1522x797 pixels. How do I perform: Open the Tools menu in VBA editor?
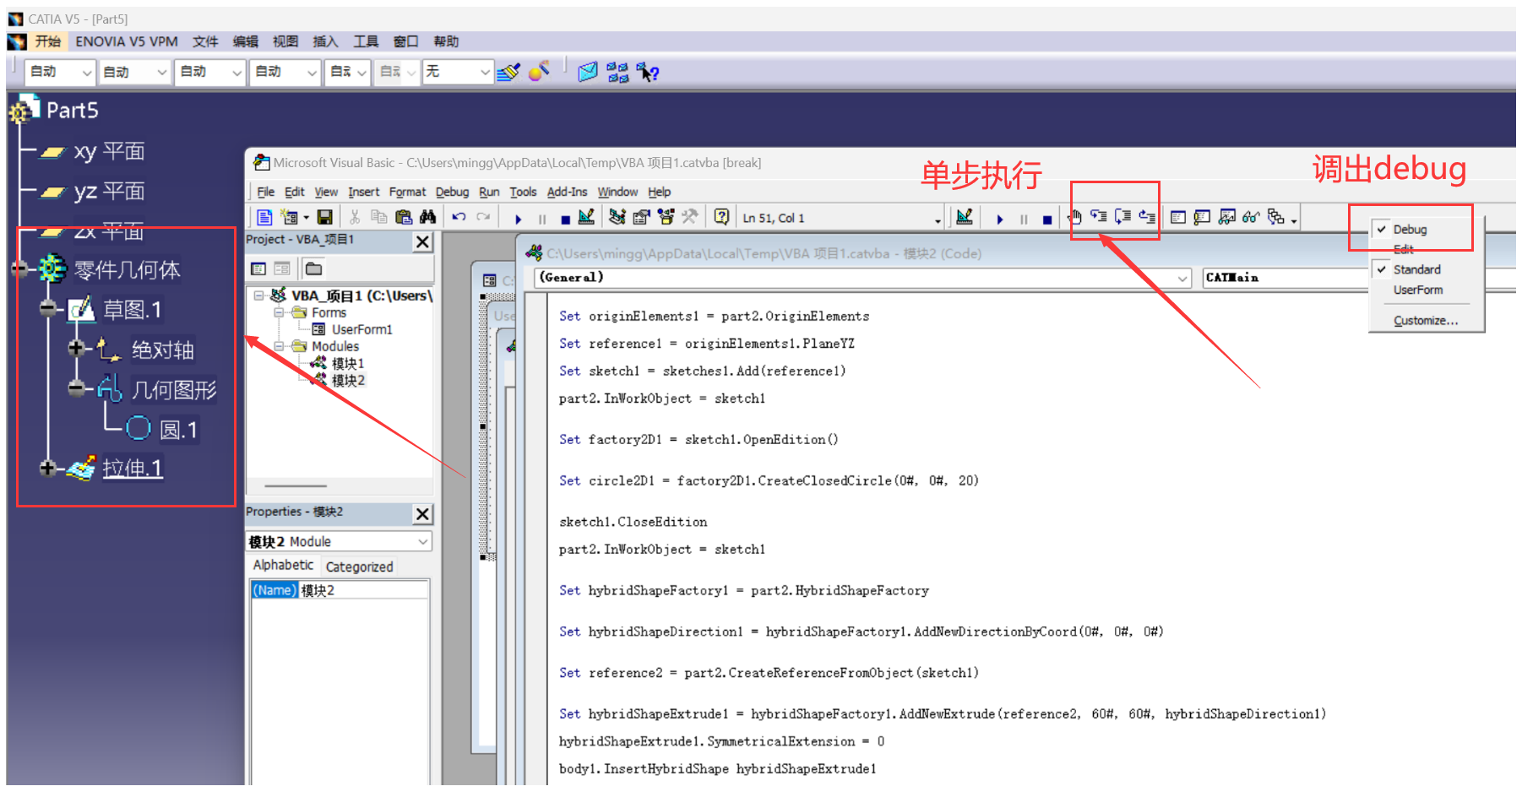523,192
